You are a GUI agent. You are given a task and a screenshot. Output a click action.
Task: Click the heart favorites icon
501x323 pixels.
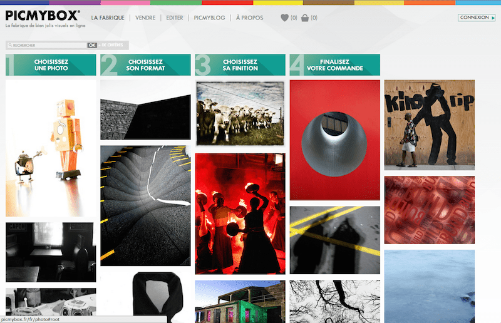tap(285, 18)
